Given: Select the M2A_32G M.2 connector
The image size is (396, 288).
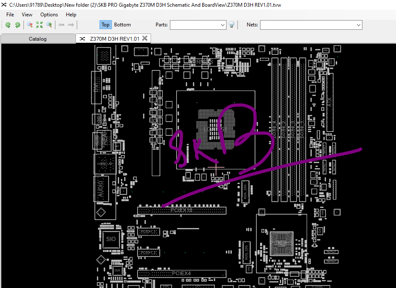Looking at the screenshot, I should (x=245, y=192).
